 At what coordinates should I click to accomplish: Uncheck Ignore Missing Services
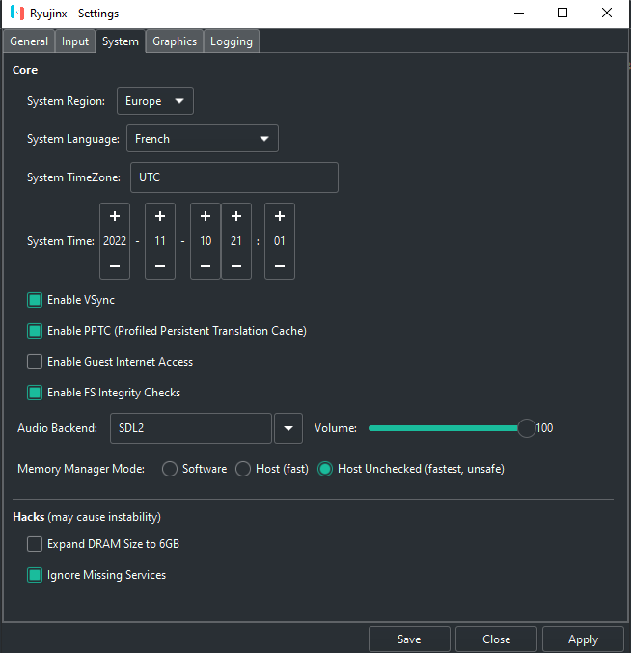tap(35, 575)
